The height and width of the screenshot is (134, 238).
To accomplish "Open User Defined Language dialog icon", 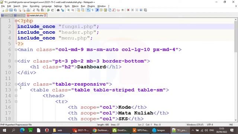I will tap(101, 10).
